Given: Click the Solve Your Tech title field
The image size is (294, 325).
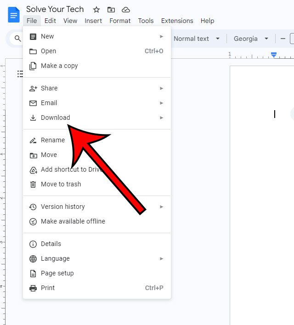Looking at the screenshot, I should click(55, 9).
